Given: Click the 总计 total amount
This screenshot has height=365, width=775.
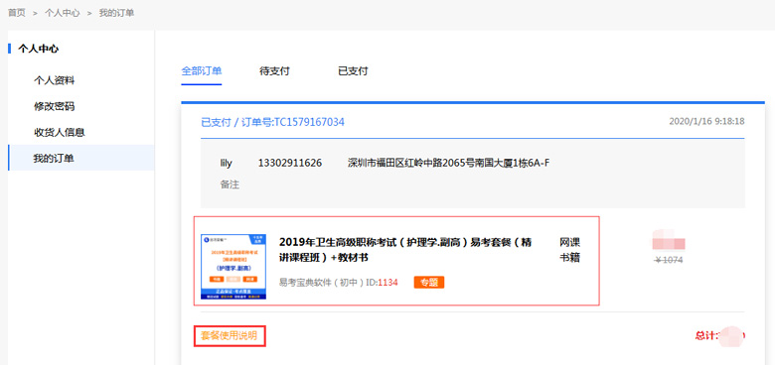Looking at the screenshot, I should pos(719,335).
